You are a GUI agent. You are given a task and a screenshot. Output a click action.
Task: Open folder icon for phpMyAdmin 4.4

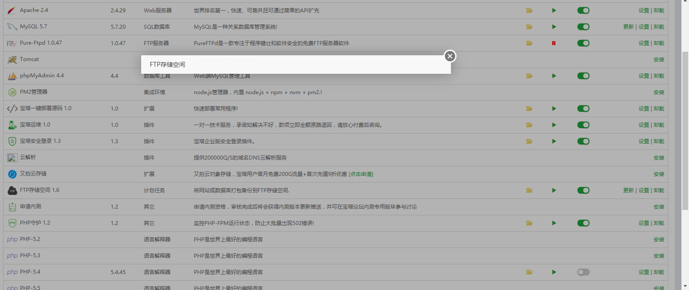point(529,76)
